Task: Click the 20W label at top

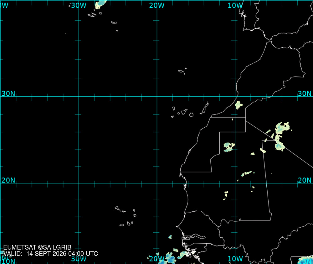Action: (x=157, y=5)
